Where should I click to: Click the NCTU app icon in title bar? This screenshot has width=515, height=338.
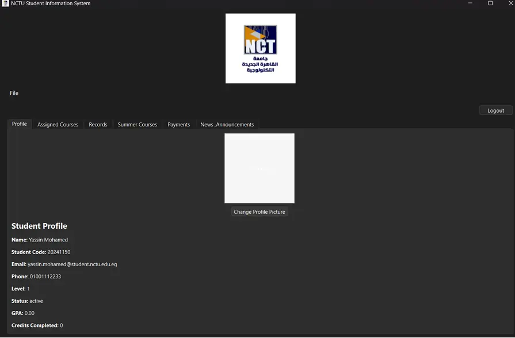(x=5, y=3)
